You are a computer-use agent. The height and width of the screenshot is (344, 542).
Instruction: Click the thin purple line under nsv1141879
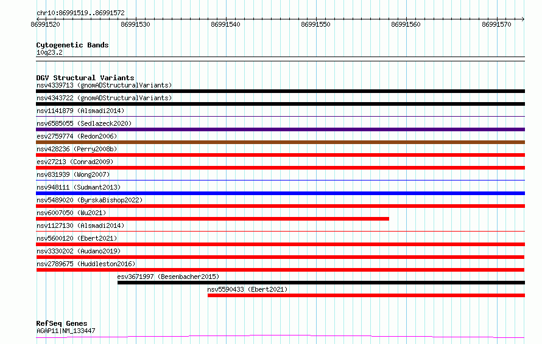[280, 117]
